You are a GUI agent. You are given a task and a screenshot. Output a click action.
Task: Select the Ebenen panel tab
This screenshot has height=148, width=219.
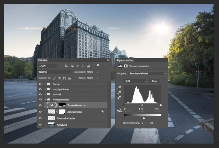pyautogui.click(x=42, y=60)
